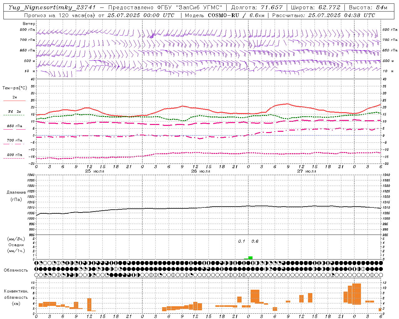Click the Td 2м dew point legend entry
The image size is (399, 319).
pyautogui.click(x=15, y=112)
